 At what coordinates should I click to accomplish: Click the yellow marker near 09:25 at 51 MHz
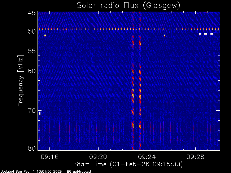coord(165,35)
